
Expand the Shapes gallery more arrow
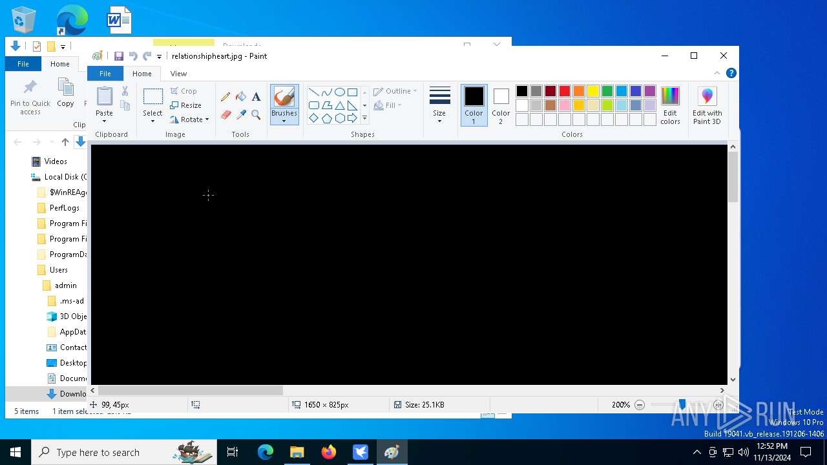coord(364,118)
